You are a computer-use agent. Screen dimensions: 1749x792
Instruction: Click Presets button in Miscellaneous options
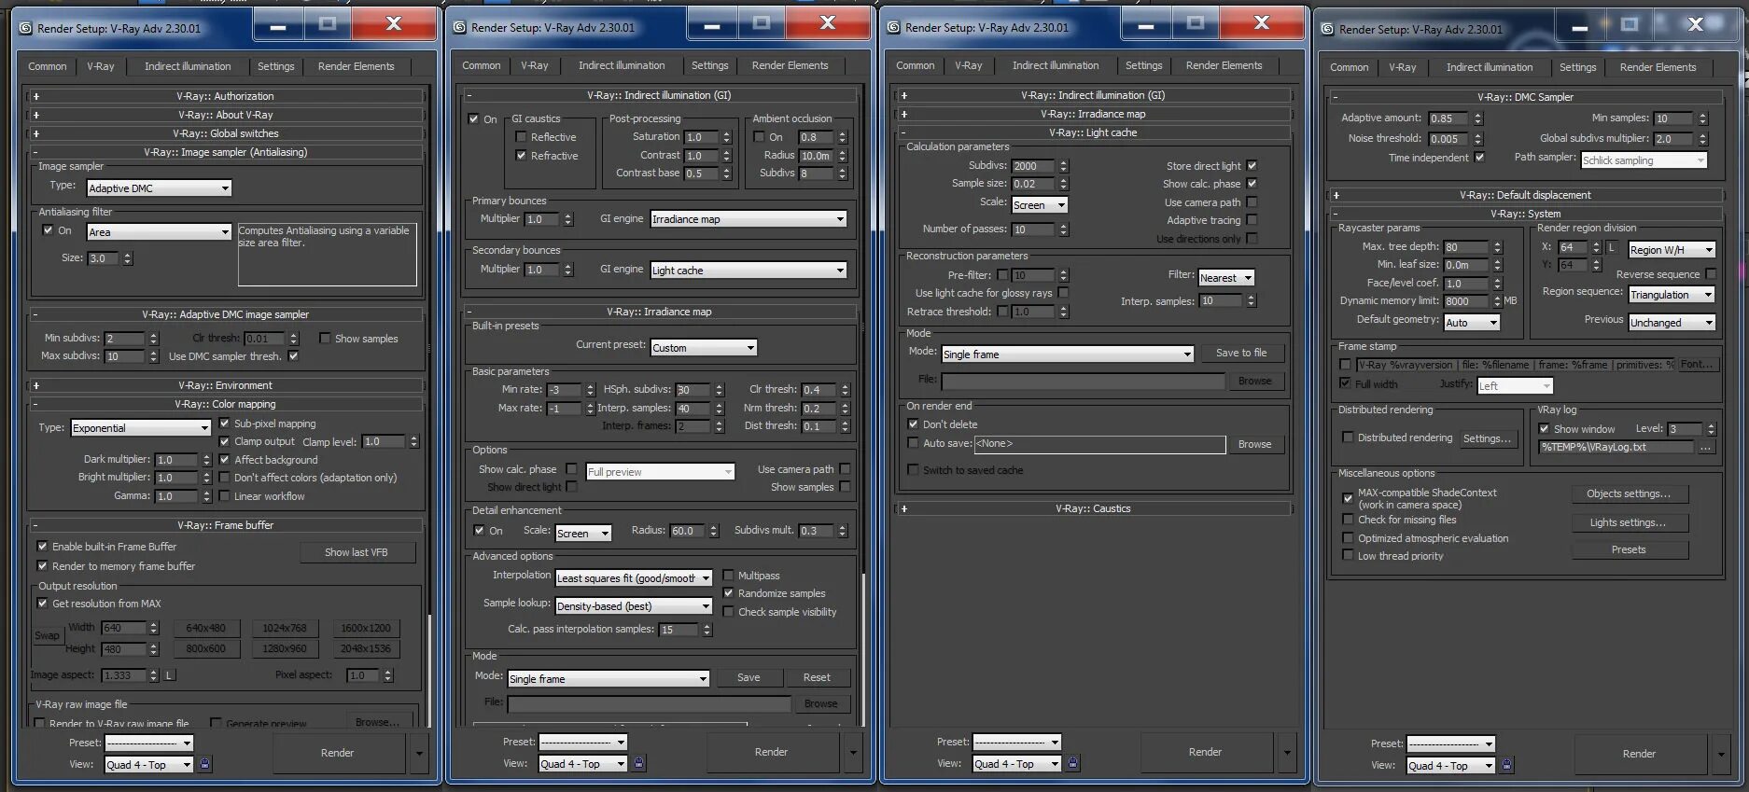click(1629, 549)
